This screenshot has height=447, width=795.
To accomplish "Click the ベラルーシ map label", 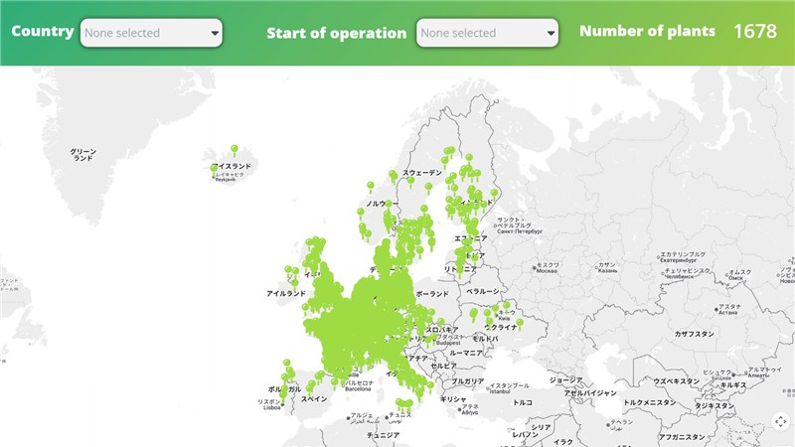I will [x=483, y=291].
